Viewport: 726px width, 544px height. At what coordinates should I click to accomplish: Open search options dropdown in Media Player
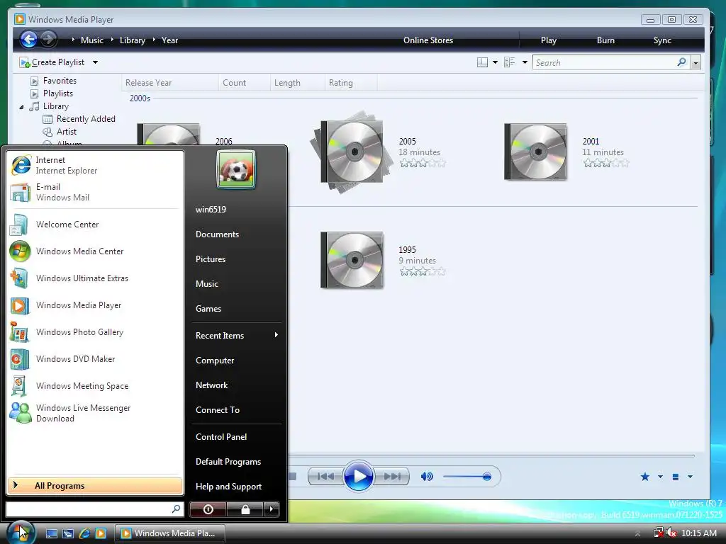(x=696, y=62)
